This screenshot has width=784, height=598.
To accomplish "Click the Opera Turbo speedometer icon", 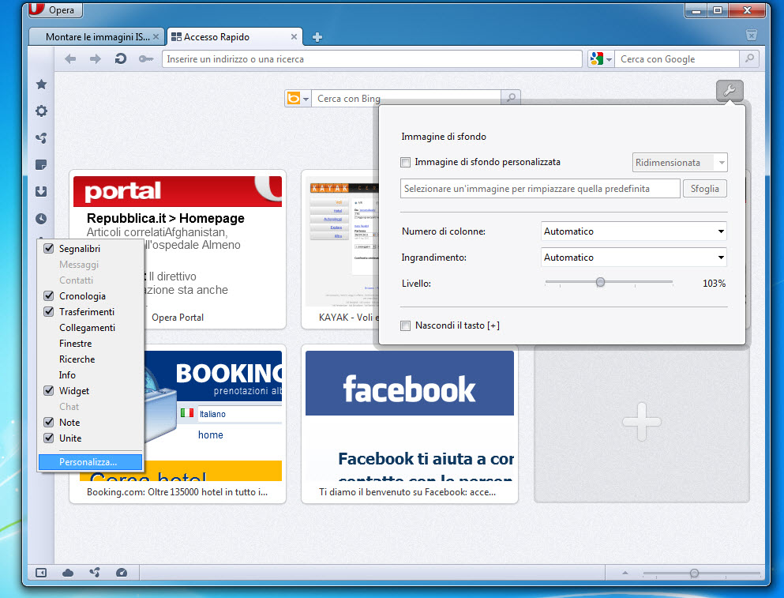I will [121, 573].
